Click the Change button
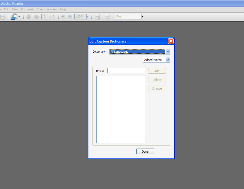Image resolution: width=244 pixels, height=189 pixels. (x=157, y=88)
